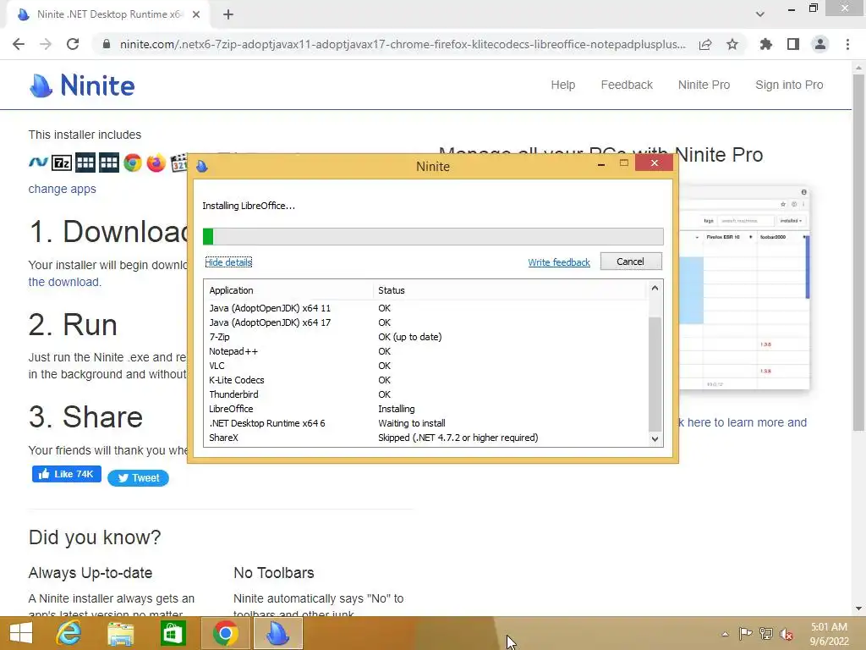Select the K-Lite Codecs row
Image resolution: width=866 pixels, height=650 pixels.
[x=425, y=380]
